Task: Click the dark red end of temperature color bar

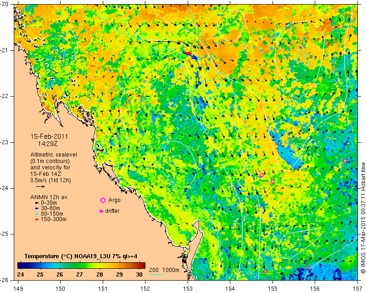Action: point(143,266)
